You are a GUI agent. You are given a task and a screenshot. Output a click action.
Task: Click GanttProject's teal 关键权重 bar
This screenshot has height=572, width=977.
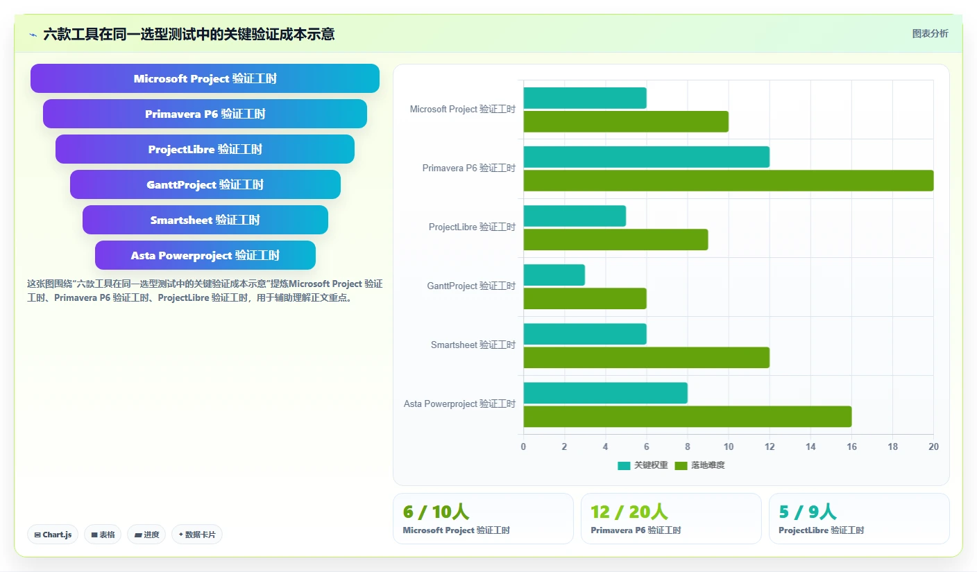554,275
